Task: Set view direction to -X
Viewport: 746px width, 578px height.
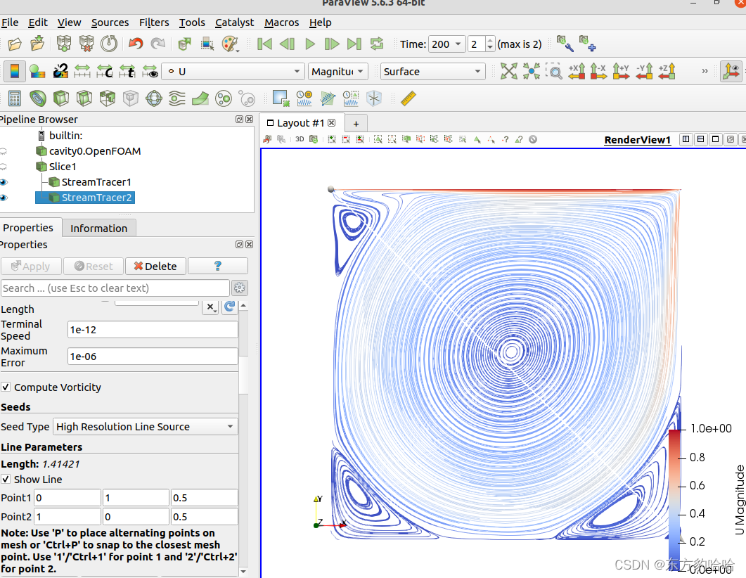Action: tap(598, 71)
